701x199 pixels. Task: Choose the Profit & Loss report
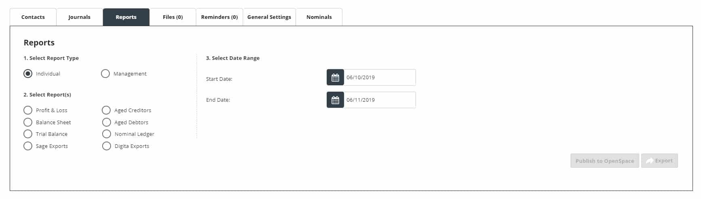click(x=28, y=110)
